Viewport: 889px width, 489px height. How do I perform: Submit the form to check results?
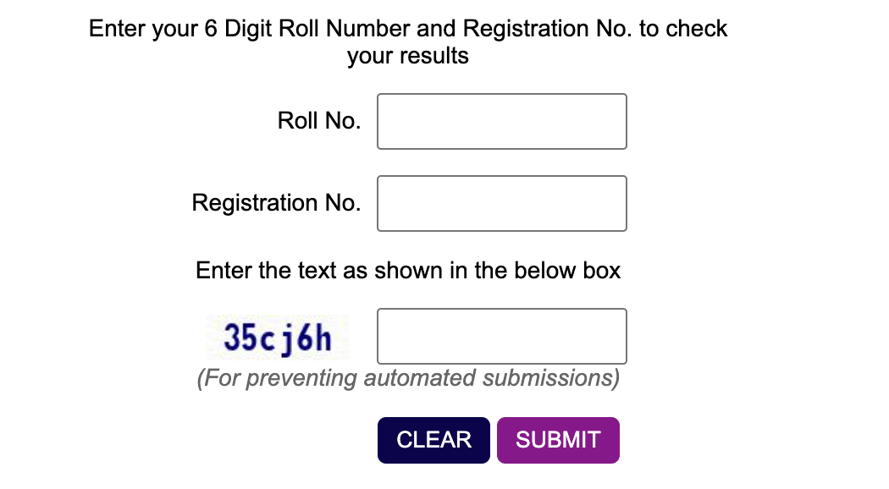point(558,440)
